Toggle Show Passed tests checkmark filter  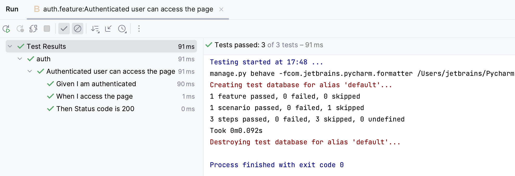[x=64, y=29]
